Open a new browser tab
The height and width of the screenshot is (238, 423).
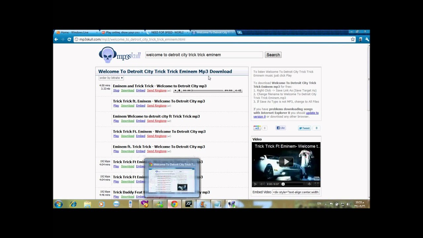coord(240,32)
